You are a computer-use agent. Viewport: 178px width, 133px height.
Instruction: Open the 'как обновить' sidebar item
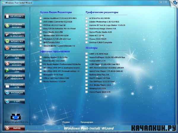pos(15,16)
